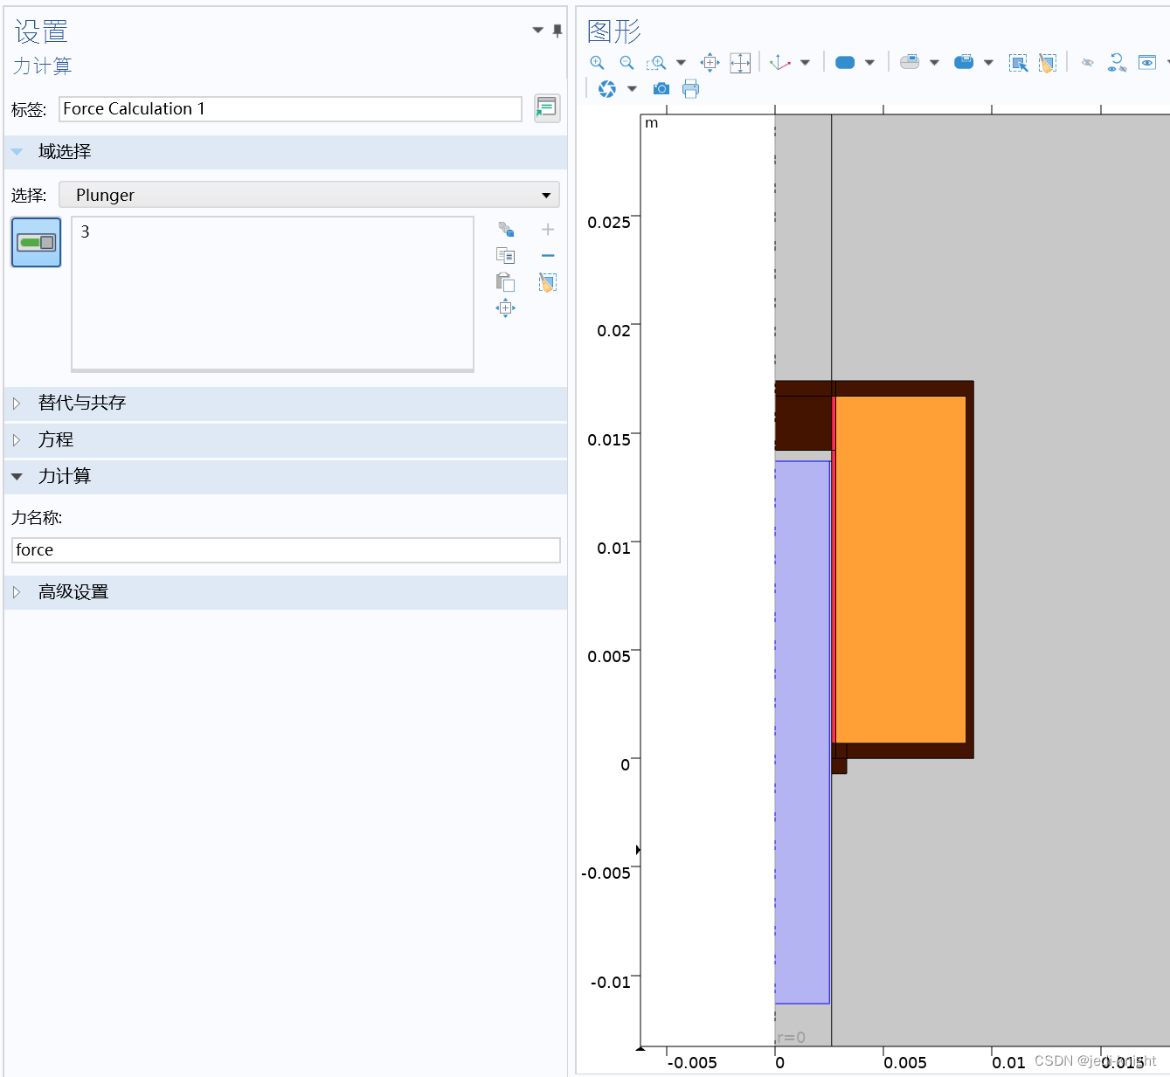Click the blue minus remove-from-selection icon
Screen dimensions: 1170x1077
point(548,256)
